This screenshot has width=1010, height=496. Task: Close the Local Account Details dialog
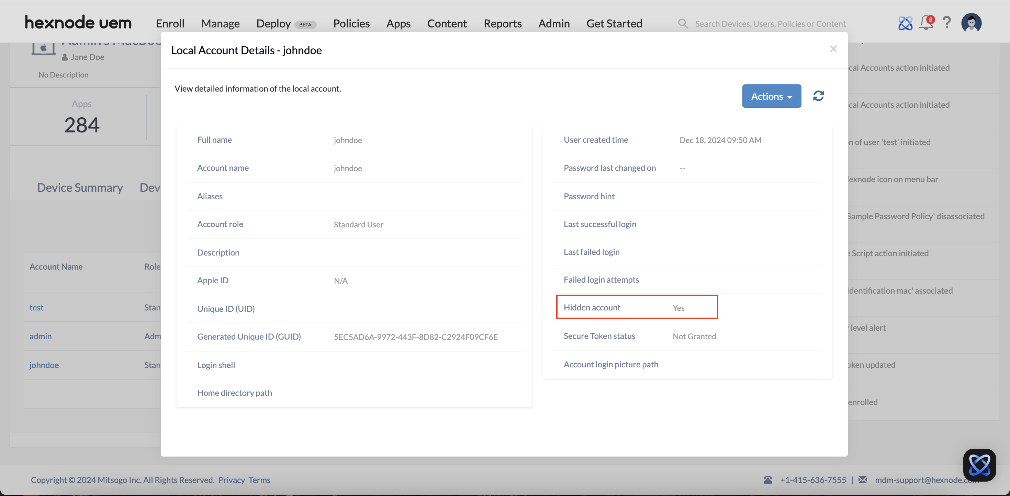point(833,49)
